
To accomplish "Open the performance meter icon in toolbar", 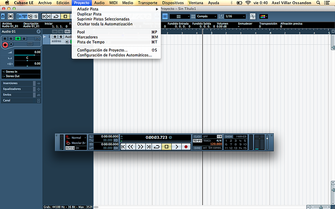I will click(x=10, y=16).
